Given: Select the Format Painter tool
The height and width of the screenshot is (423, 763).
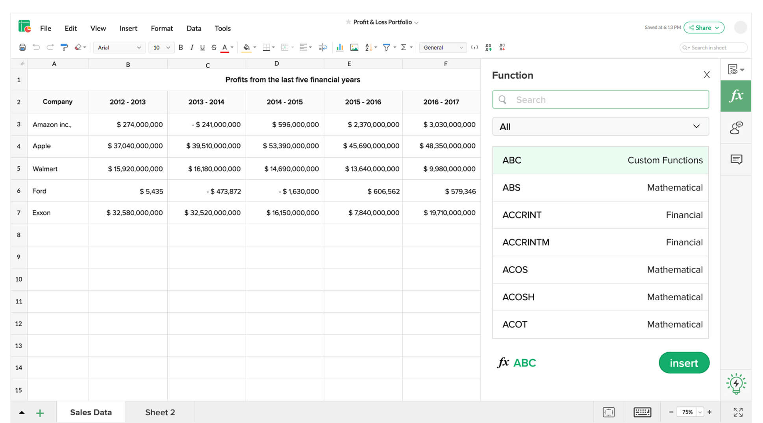Looking at the screenshot, I should (64, 47).
